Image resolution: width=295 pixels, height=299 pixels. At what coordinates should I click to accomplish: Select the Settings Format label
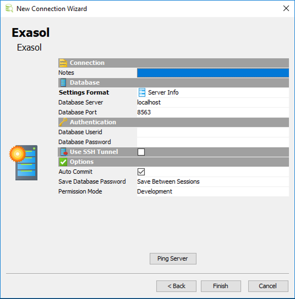84,92
